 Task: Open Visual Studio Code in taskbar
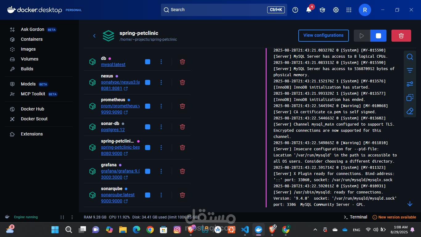[245, 230]
